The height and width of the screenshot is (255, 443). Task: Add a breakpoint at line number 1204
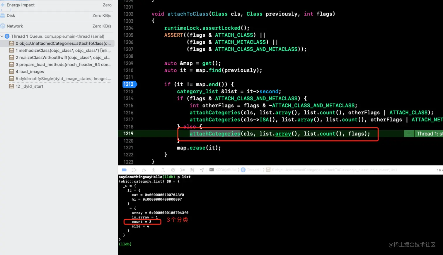(x=128, y=28)
